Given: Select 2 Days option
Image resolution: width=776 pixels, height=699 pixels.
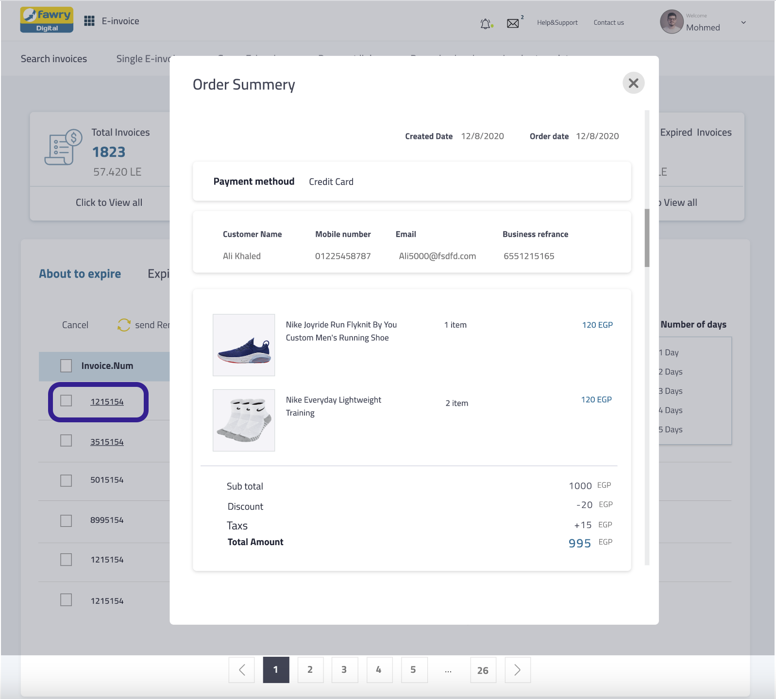Looking at the screenshot, I should pyautogui.click(x=671, y=372).
